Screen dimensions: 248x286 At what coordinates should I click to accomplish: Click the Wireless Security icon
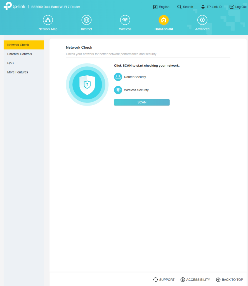tap(118, 90)
